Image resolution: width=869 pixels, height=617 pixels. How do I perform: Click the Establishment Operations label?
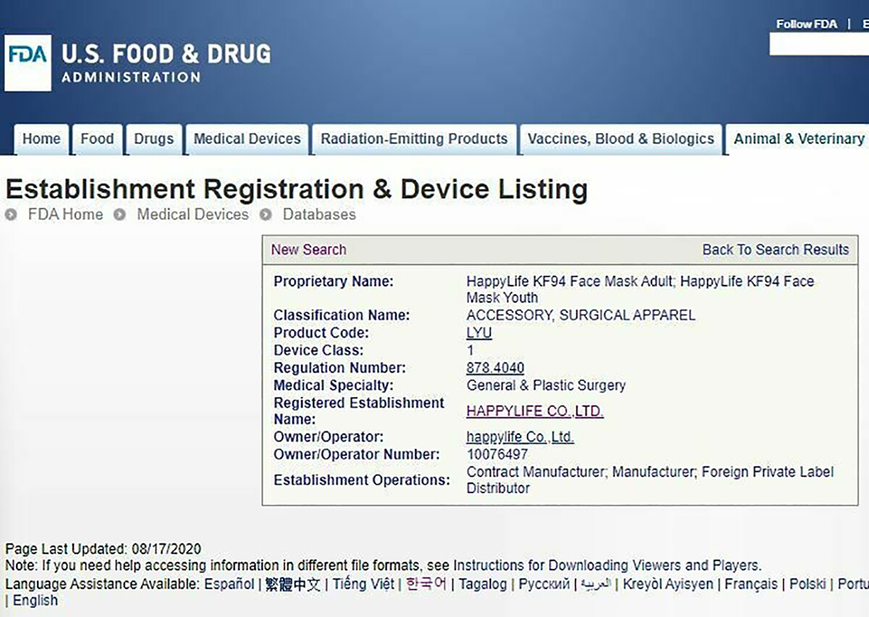point(361,480)
